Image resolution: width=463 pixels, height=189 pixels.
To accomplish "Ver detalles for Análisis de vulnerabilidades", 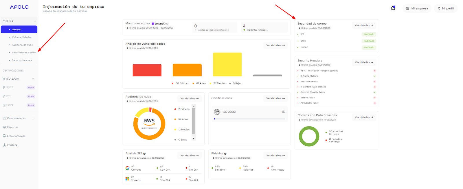I will pos(275,45).
